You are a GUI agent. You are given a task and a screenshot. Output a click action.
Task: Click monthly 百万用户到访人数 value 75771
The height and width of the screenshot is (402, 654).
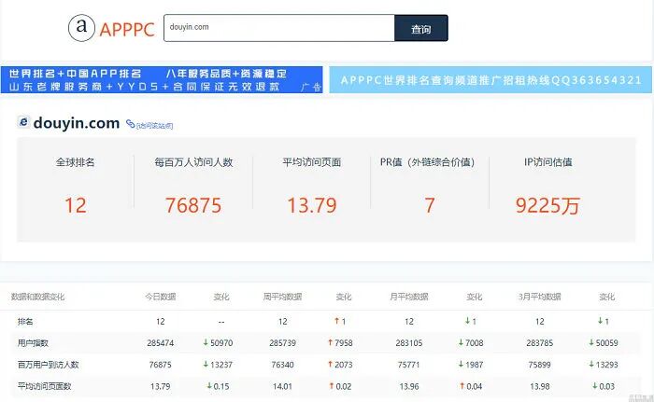(409, 365)
